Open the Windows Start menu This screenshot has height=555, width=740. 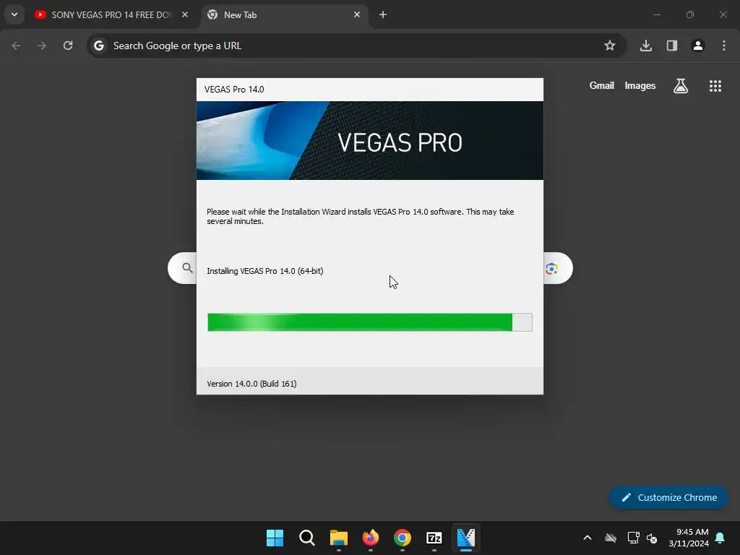pyautogui.click(x=275, y=538)
